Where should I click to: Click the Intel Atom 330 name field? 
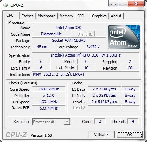click(69, 28)
